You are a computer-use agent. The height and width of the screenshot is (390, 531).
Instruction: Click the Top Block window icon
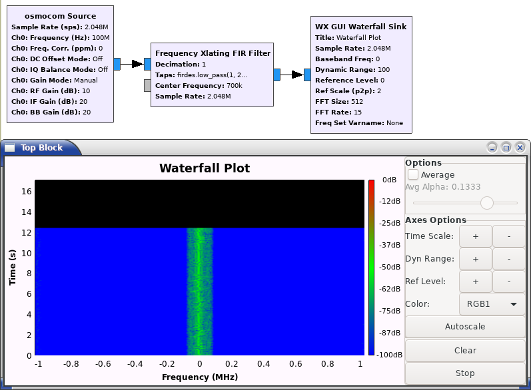[10, 148]
